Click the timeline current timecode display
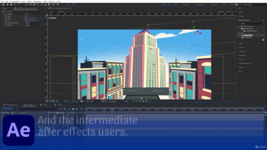 [x=8, y=108]
